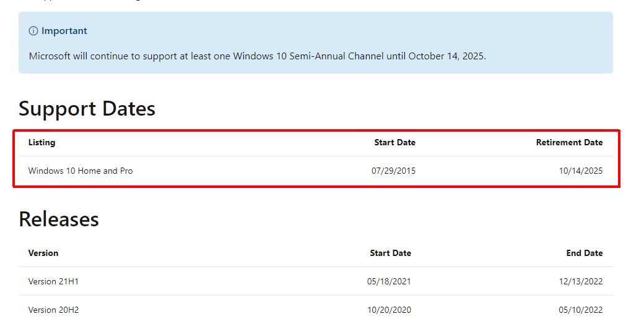Screen dimensions: 631x319
Task: Select the 07/29/2015 start date
Action: pyautogui.click(x=394, y=171)
